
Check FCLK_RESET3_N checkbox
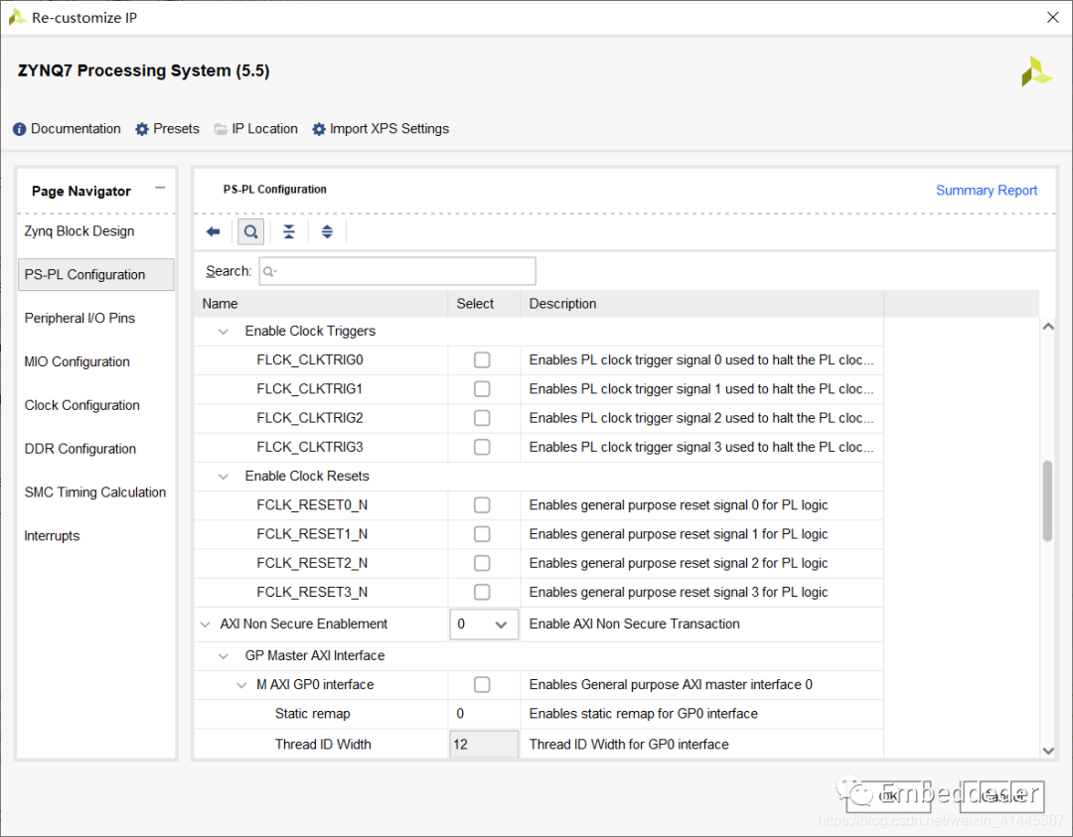pyautogui.click(x=482, y=592)
